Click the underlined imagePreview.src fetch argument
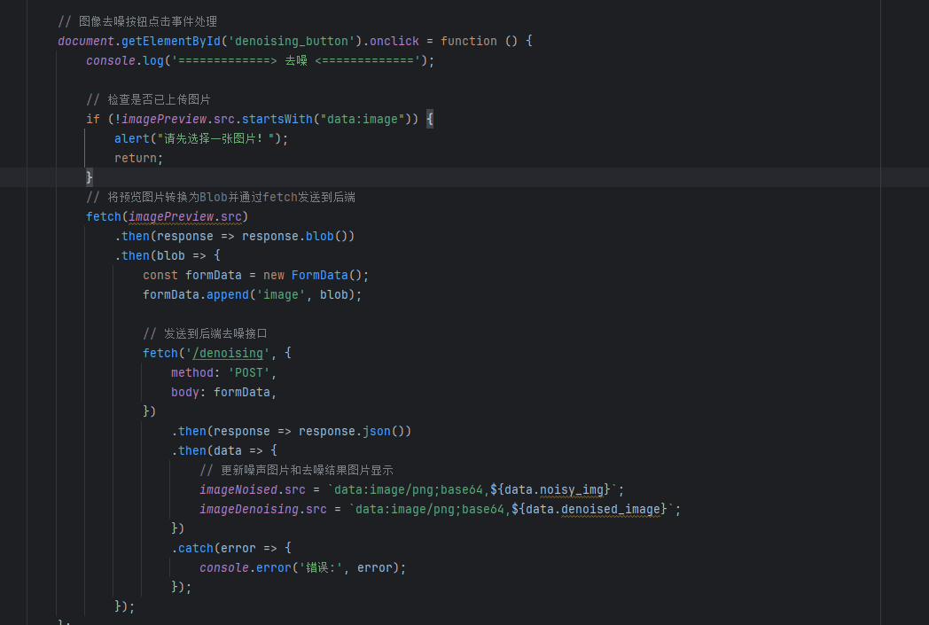 point(185,217)
